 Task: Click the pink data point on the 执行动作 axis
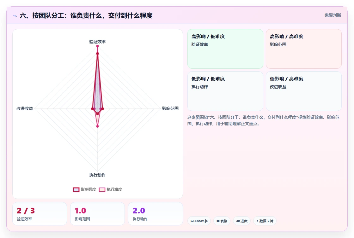tap(98, 126)
